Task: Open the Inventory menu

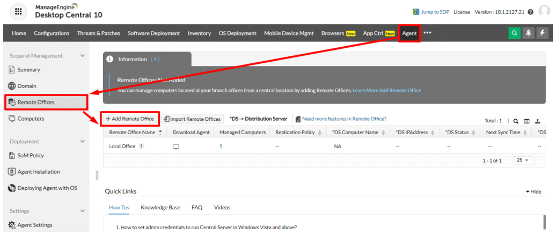Action: tap(199, 33)
